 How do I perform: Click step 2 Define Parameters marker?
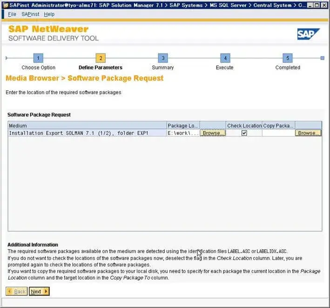coord(101,58)
